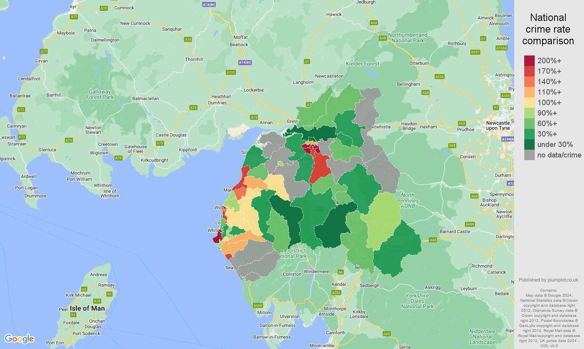Click the A18 road shield on Isle of Man
The width and height of the screenshot is (584, 349).
coord(97,301)
